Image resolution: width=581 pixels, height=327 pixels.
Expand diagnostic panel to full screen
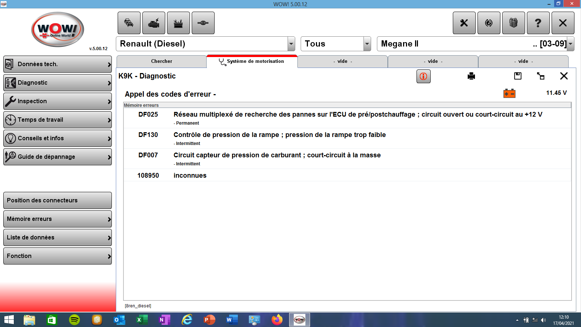(x=541, y=76)
